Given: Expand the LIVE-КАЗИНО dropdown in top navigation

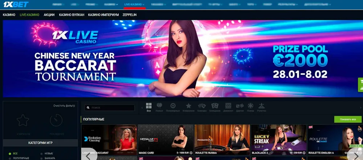Looking at the screenshot, I should click(134, 4).
